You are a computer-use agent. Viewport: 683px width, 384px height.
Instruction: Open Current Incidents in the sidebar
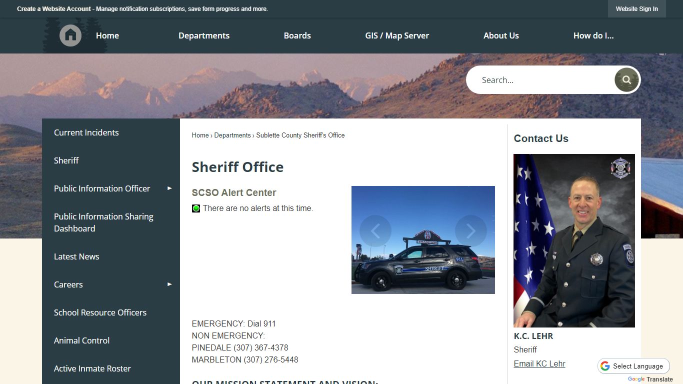click(111, 132)
